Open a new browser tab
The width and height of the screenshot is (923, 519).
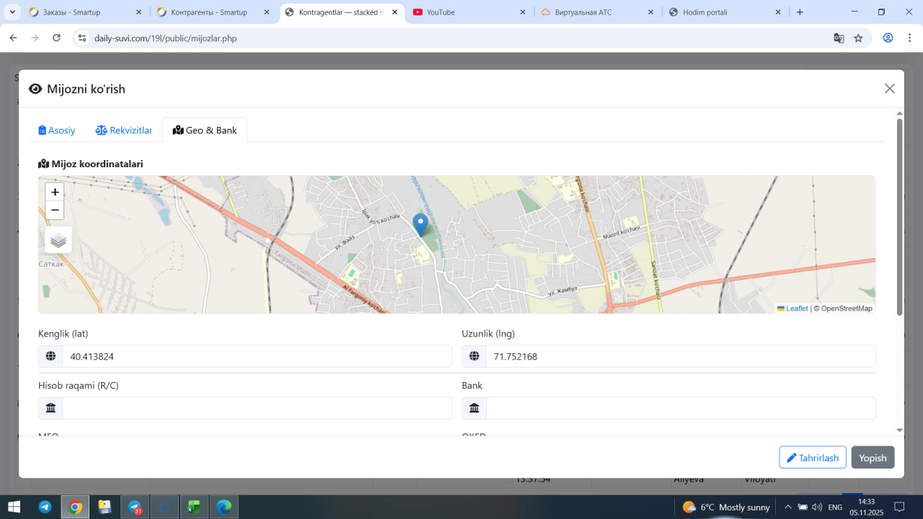click(800, 12)
